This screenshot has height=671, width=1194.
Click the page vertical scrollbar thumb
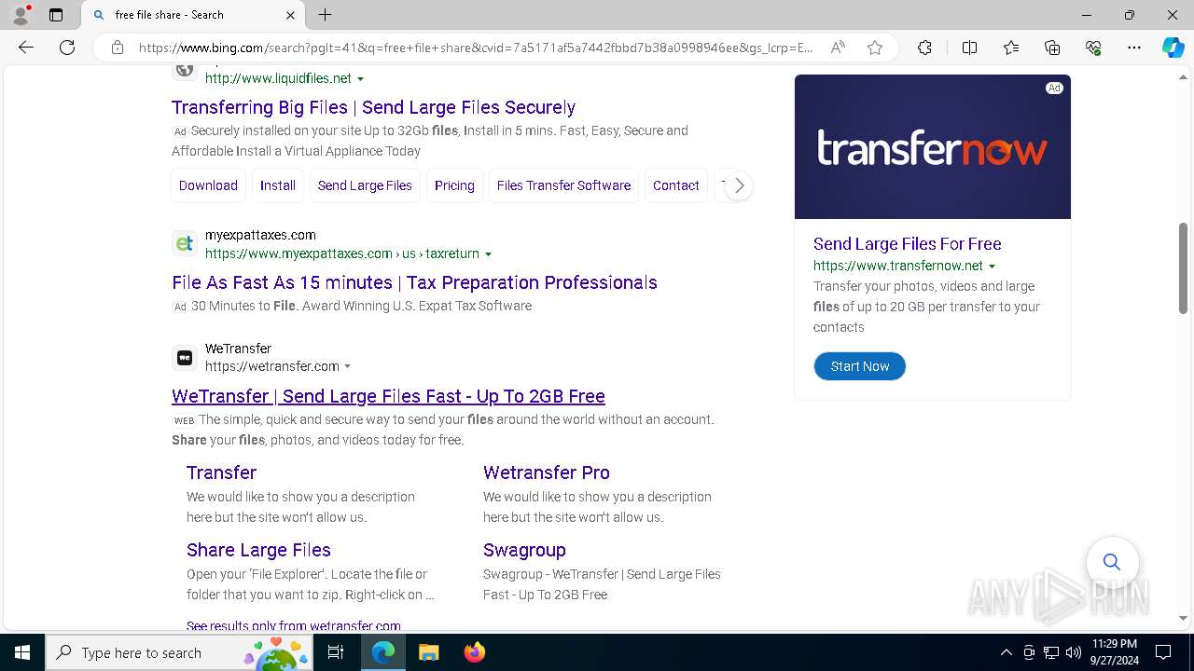pos(1183,268)
